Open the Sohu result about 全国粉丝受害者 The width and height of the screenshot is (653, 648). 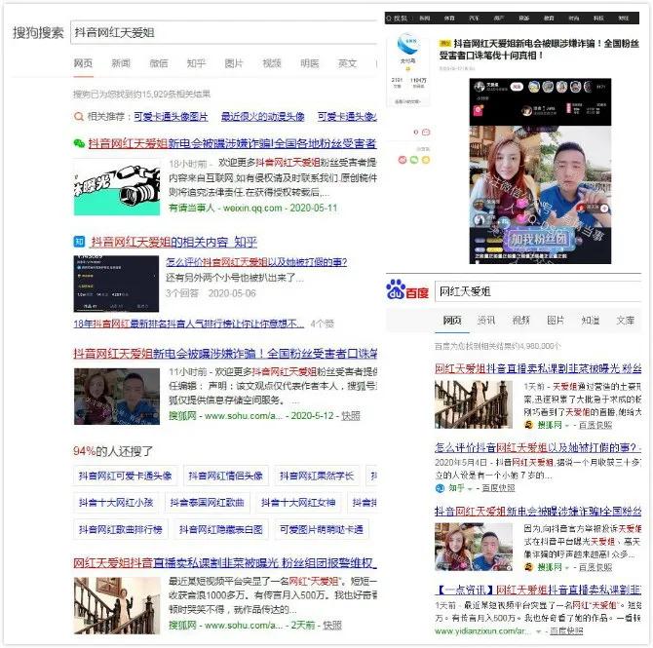click(225, 354)
